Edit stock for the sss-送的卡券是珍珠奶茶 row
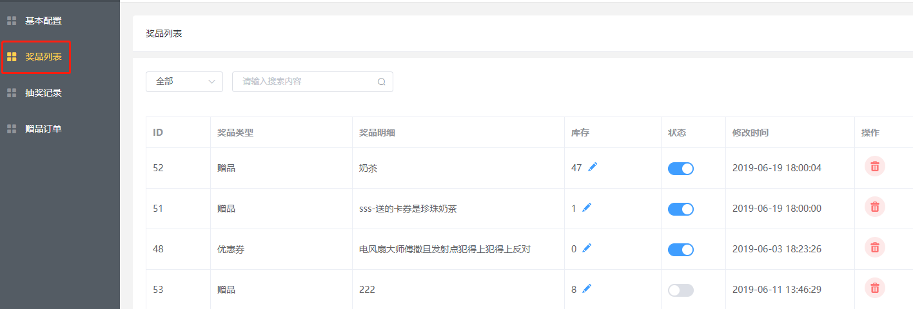913x309 pixels. tap(587, 208)
